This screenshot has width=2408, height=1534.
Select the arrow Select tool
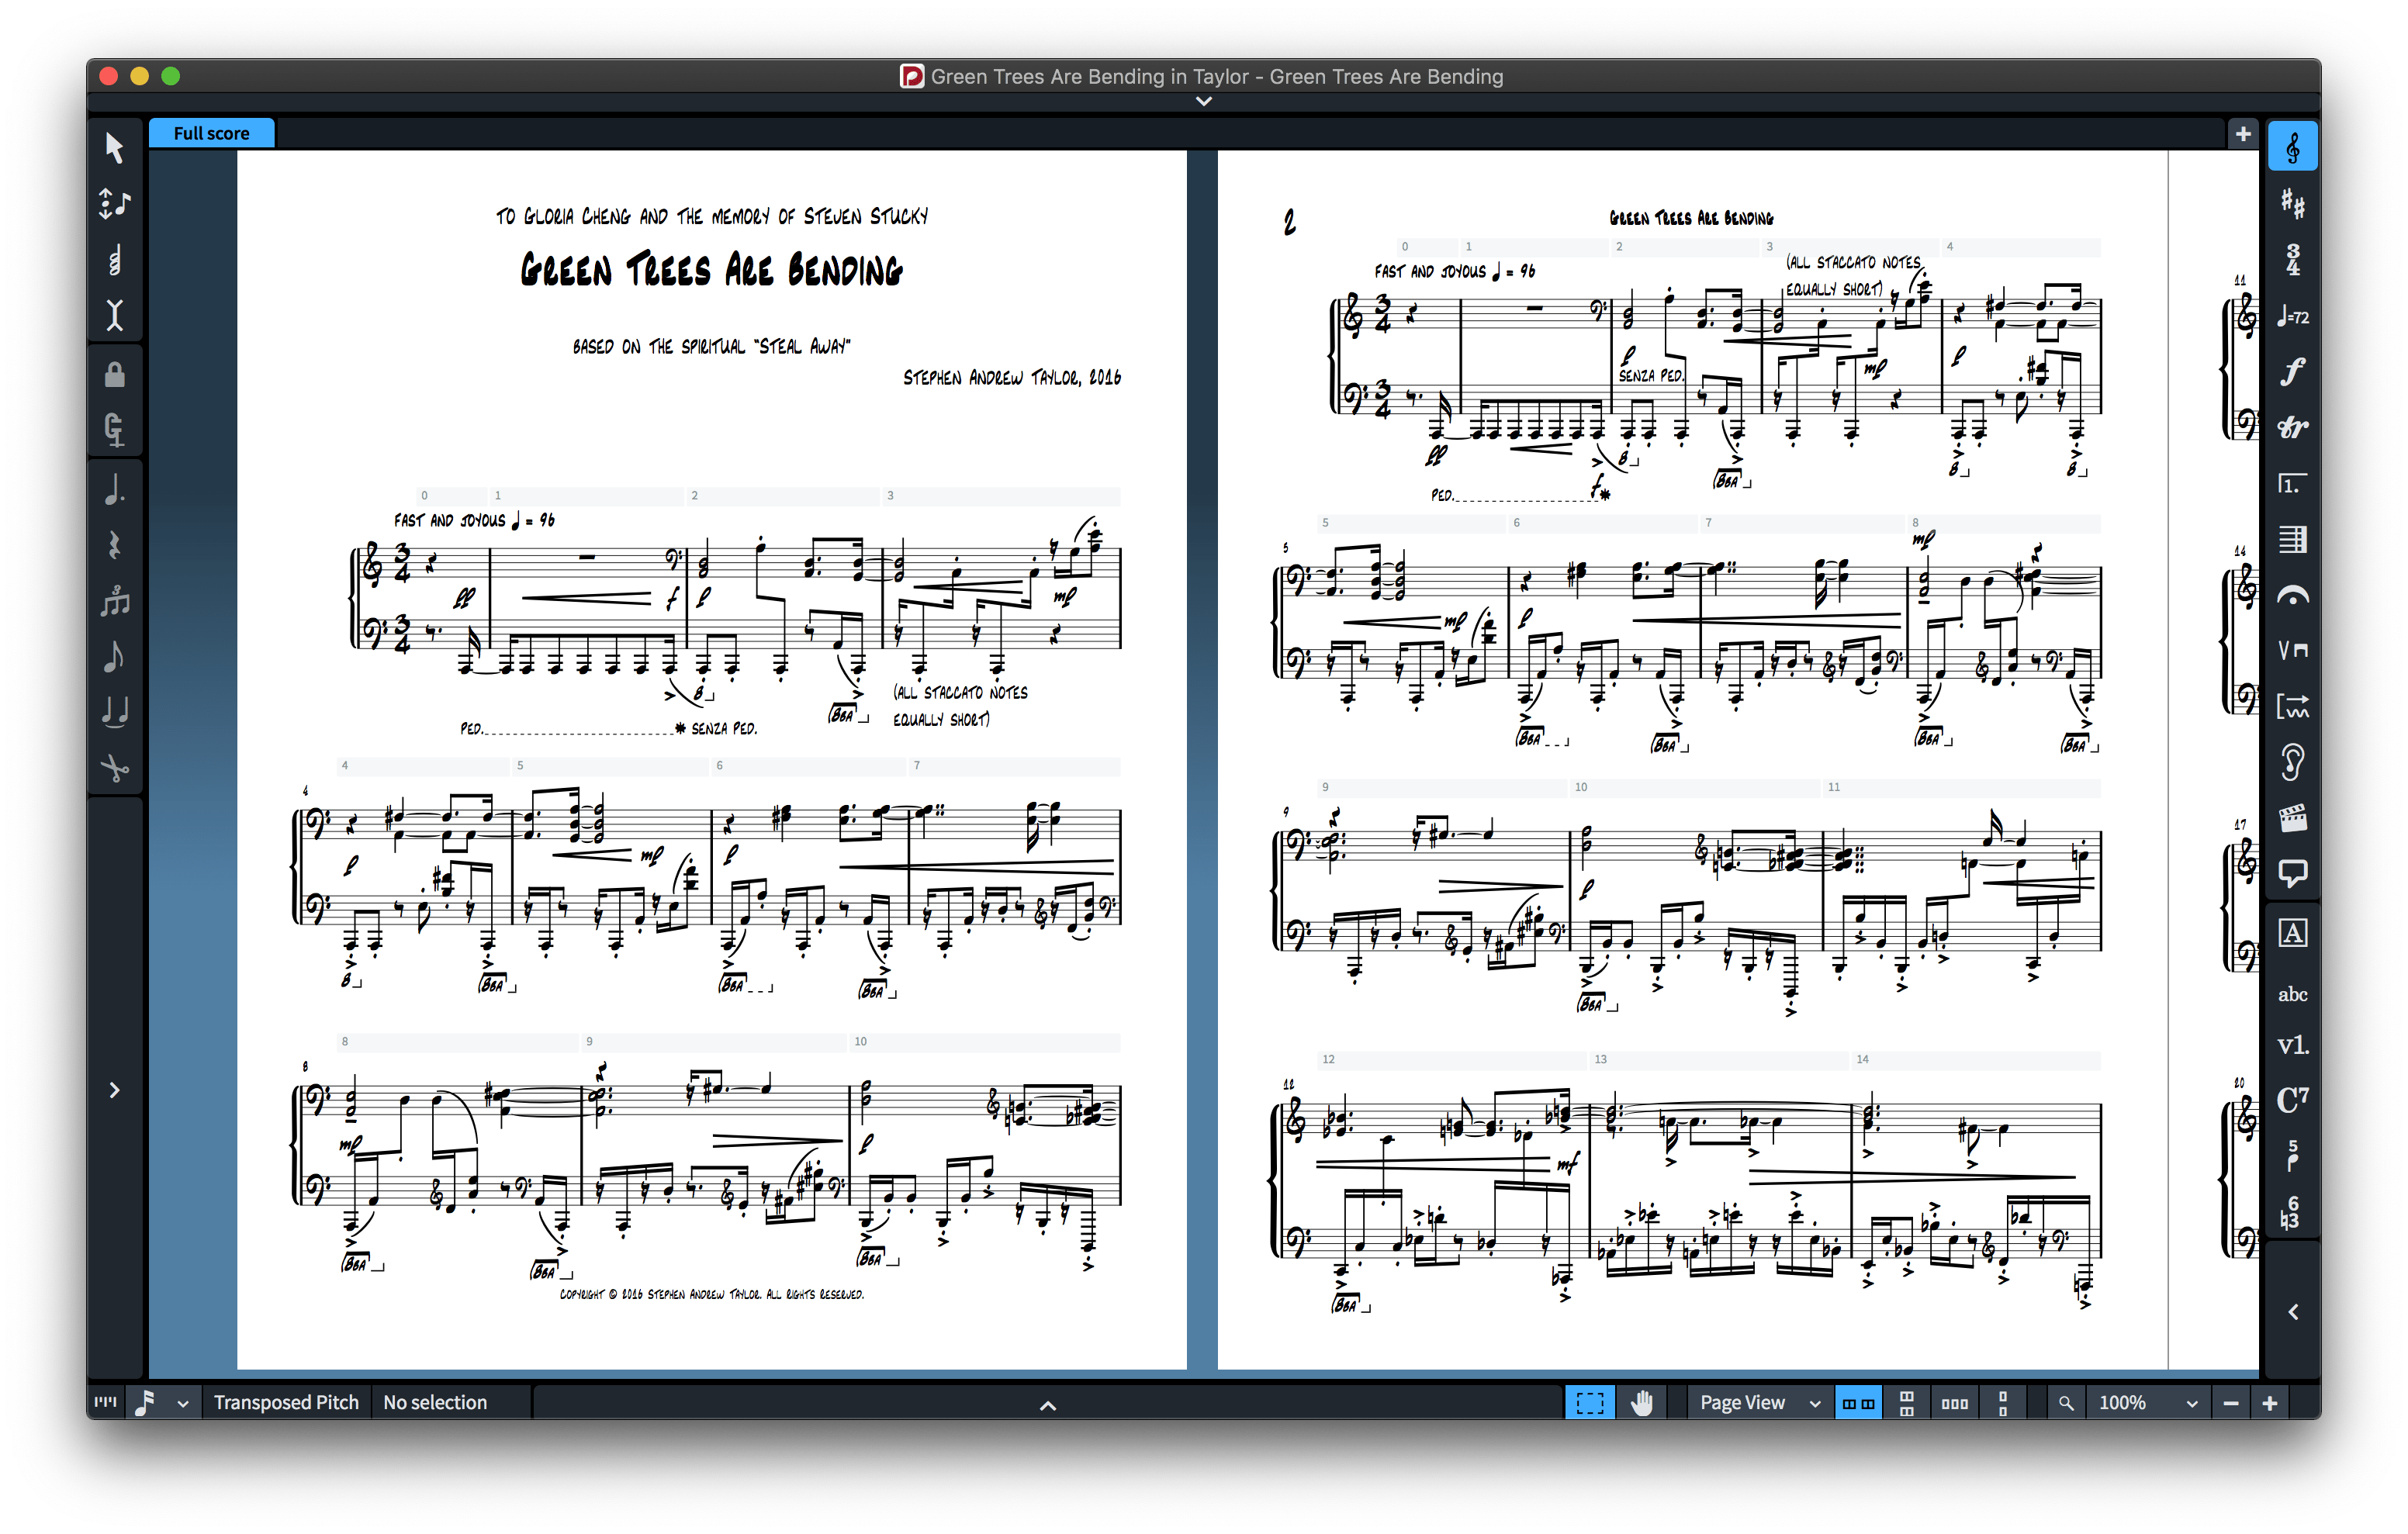tap(114, 148)
